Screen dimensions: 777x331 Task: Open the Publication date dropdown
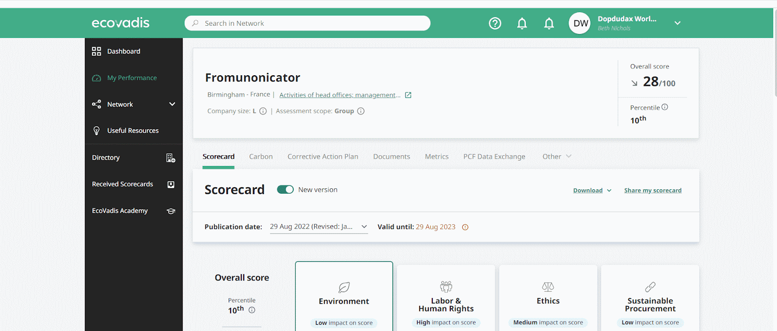(319, 227)
